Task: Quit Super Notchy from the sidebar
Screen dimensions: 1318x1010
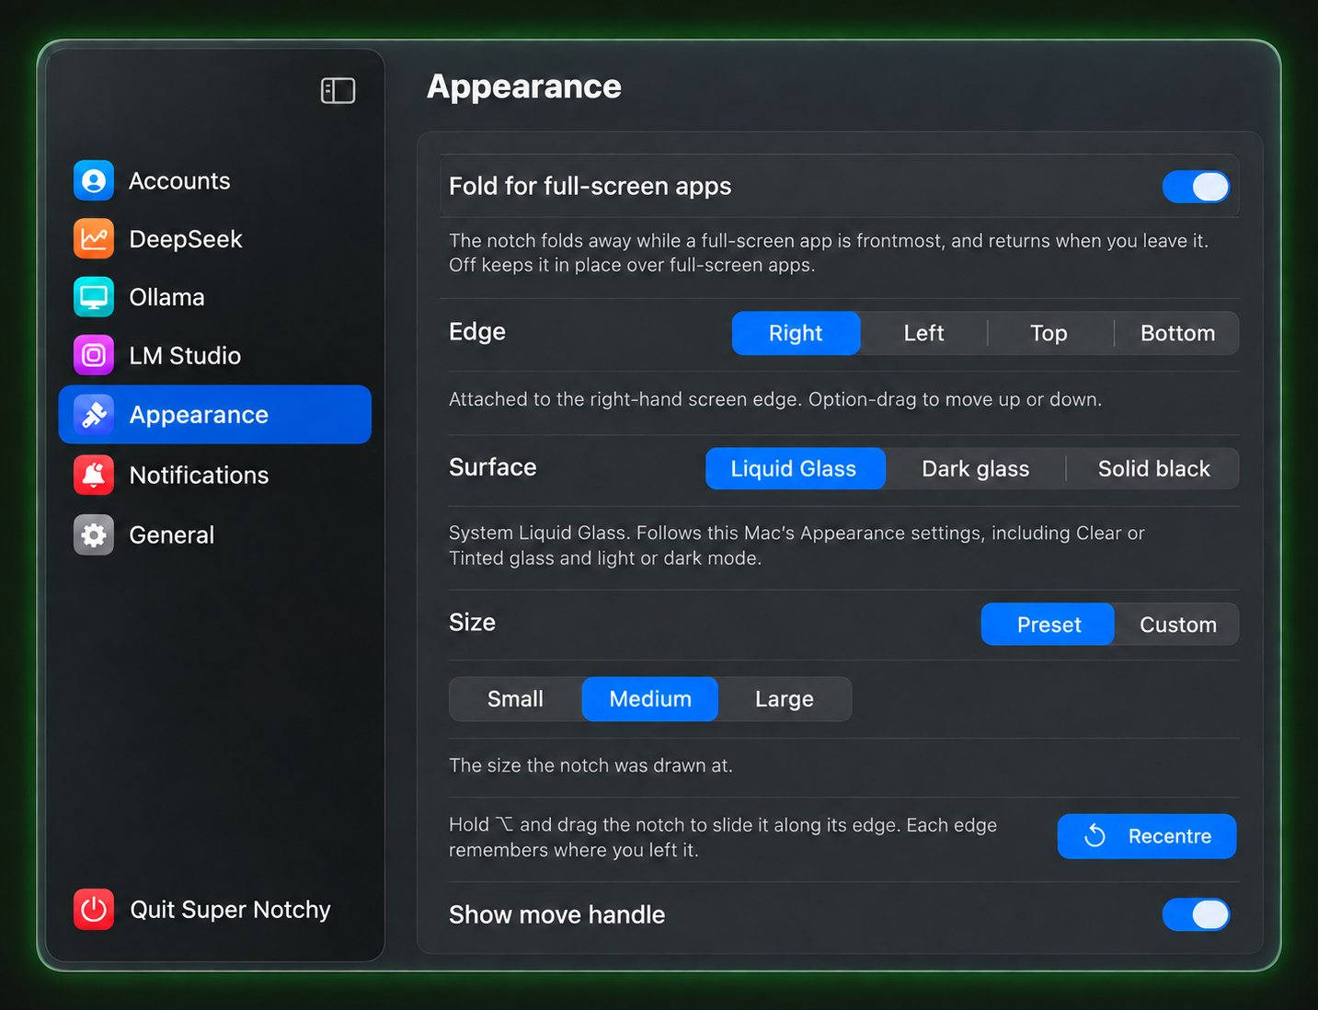Action: tap(215, 910)
